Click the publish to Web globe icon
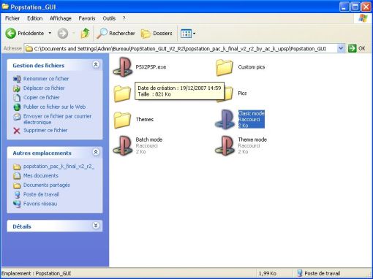Screen dimensions: 373x279 click(17, 107)
